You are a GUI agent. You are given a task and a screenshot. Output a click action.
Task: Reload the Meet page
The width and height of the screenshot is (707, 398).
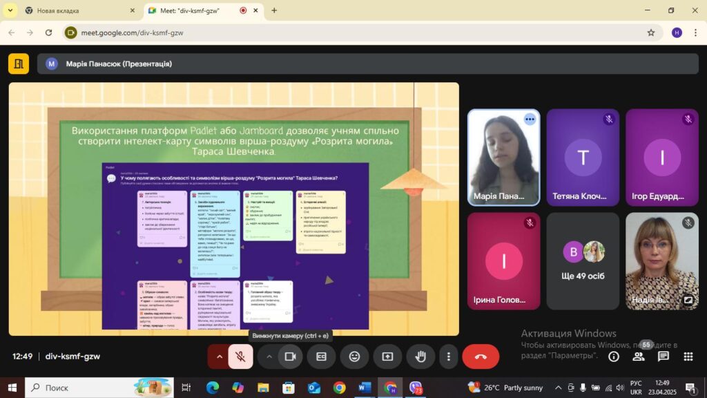click(x=49, y=32)
